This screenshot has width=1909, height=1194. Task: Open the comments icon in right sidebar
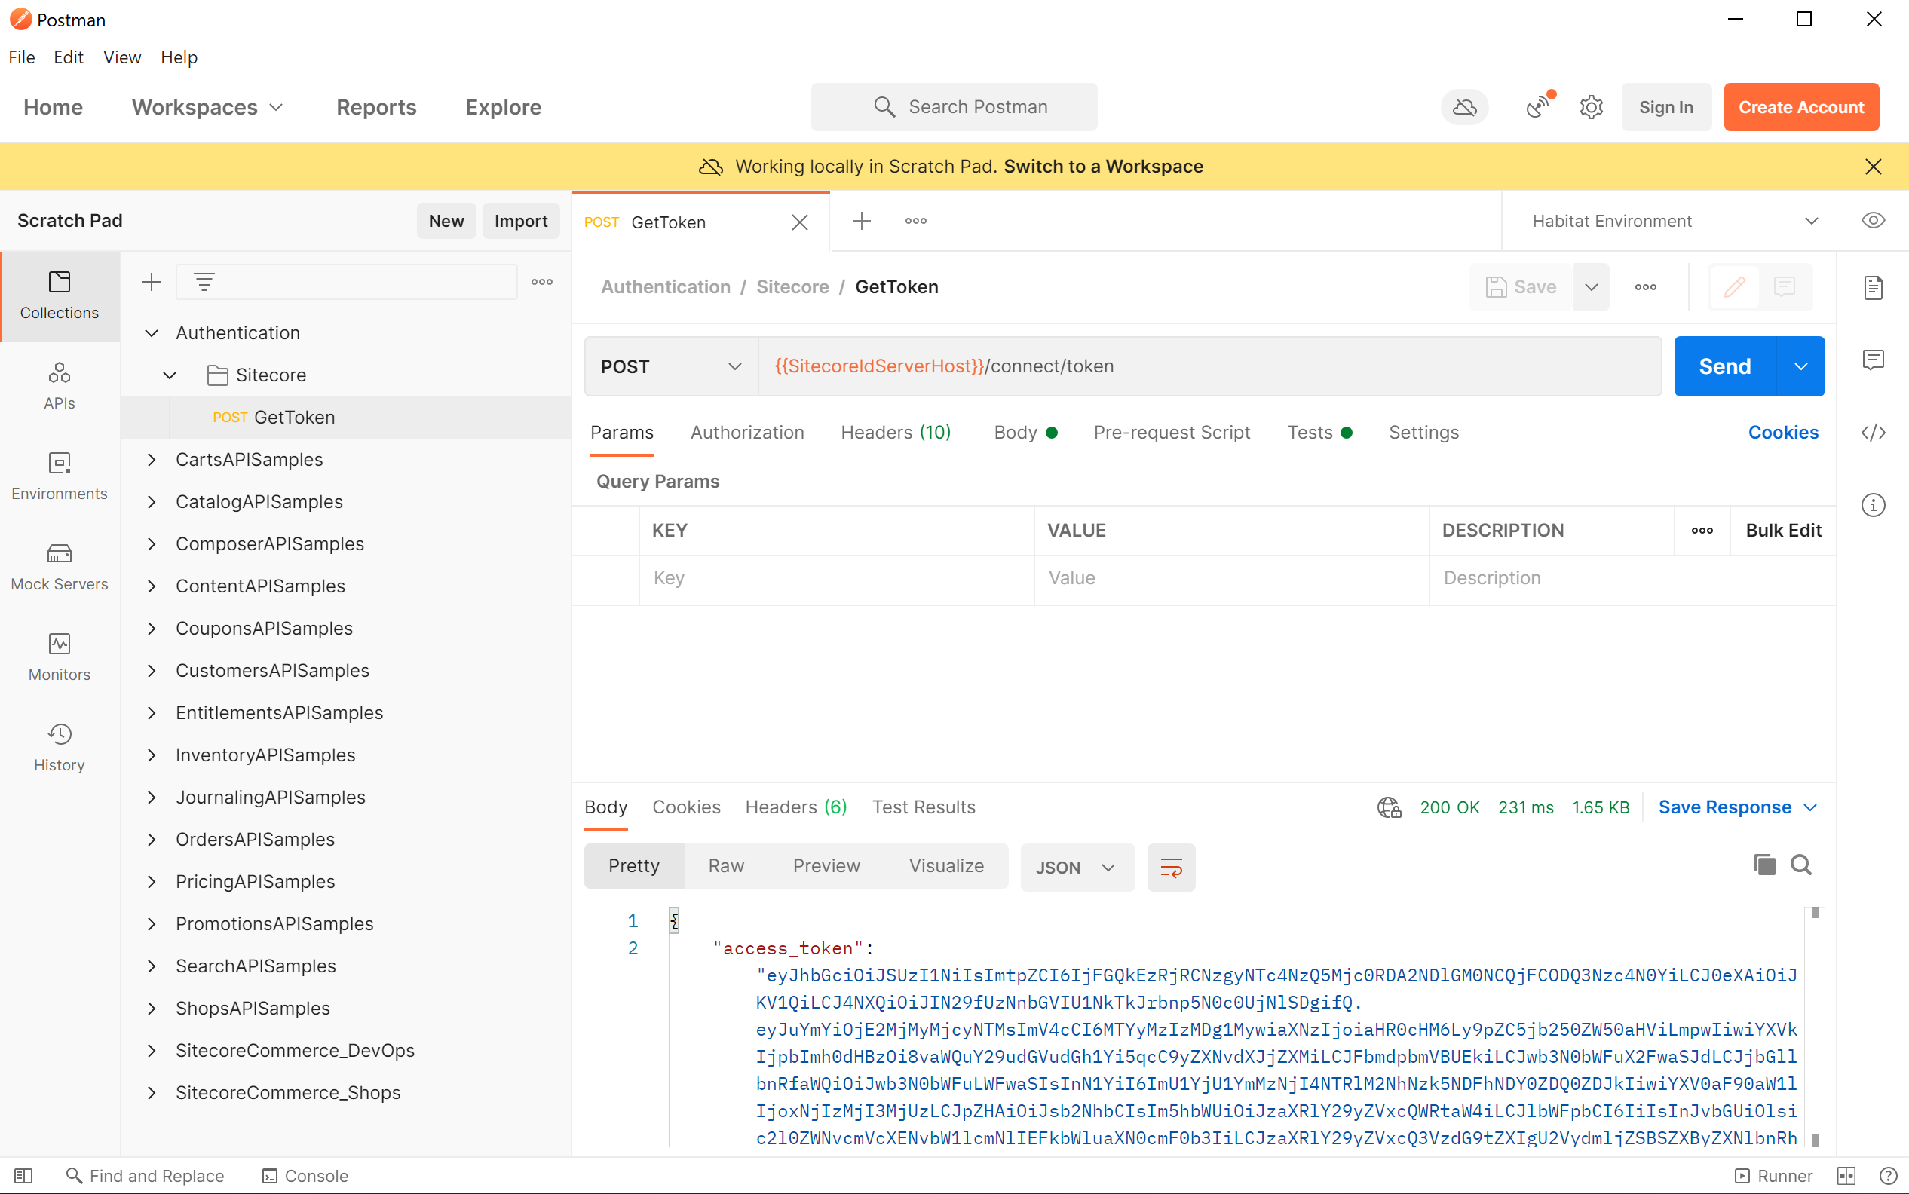[x=1873, y=360]
